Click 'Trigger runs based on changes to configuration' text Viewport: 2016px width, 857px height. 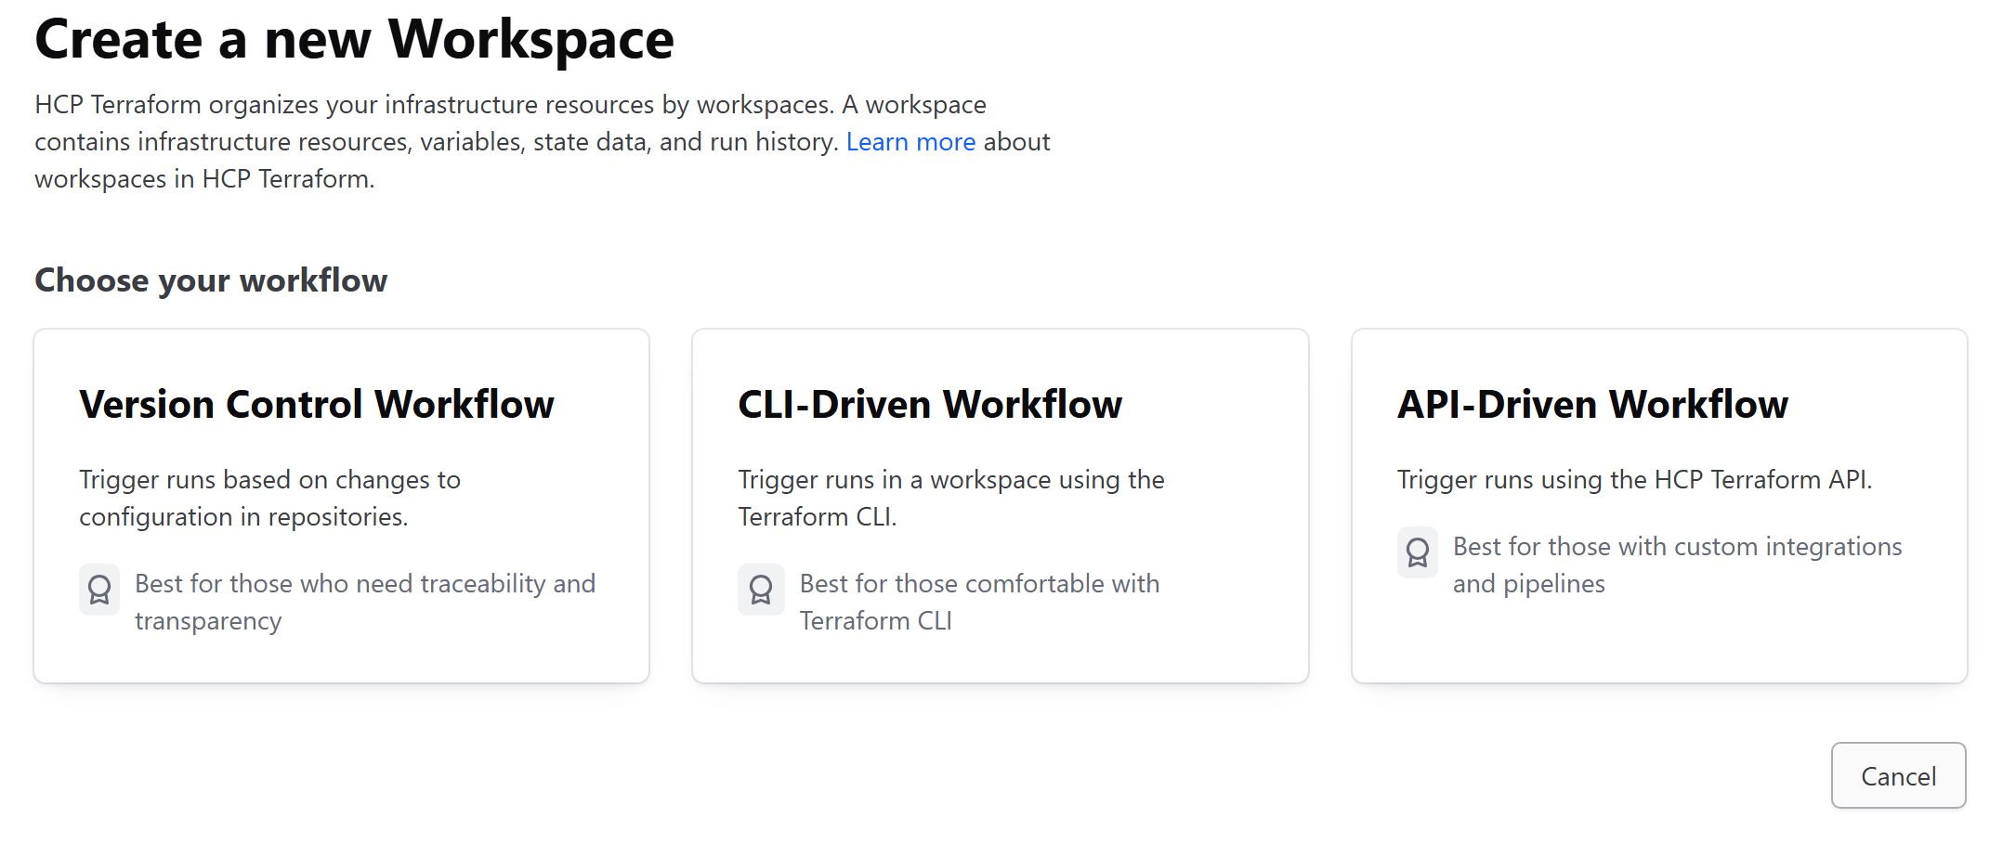coord(269,499)
